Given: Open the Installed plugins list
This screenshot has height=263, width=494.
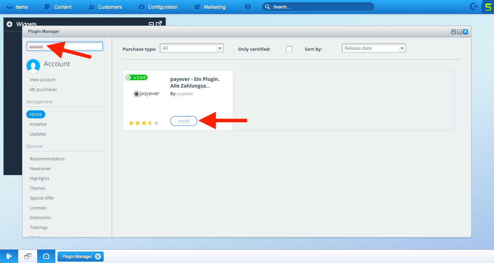Looking at the screenshot, I should click(38, 124).
